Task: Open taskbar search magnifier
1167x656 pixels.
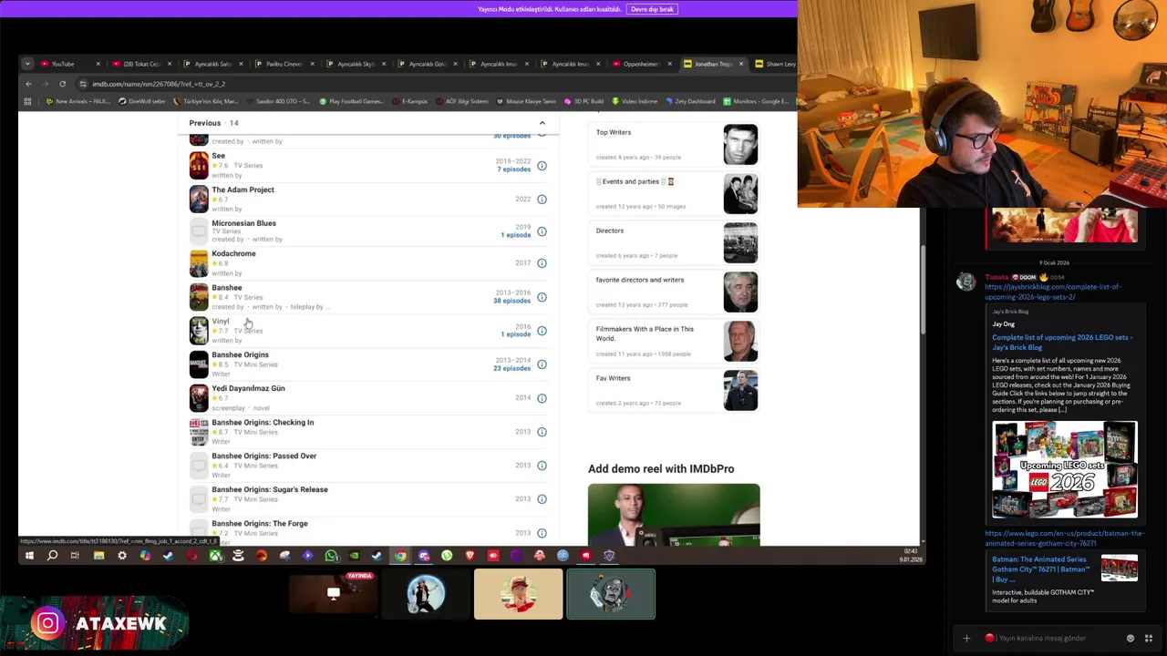Action: tap(52, 556)
